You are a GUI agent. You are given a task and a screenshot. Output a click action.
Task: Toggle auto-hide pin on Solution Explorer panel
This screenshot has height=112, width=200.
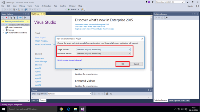click(195, 14)
